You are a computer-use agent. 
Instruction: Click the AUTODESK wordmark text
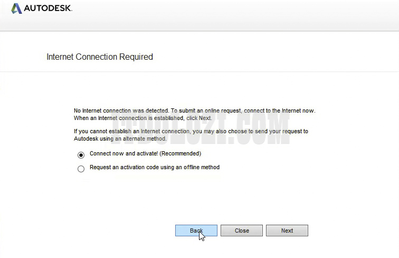coord(48,8)
